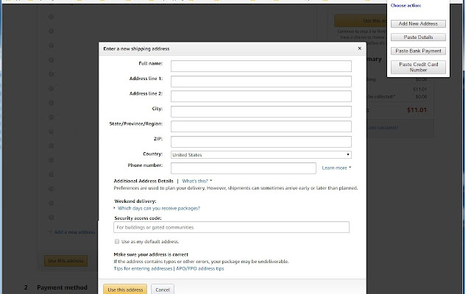471x294 pixels.
Task: Close the new shipping address dialog
Action: (360, 49)
